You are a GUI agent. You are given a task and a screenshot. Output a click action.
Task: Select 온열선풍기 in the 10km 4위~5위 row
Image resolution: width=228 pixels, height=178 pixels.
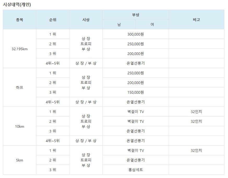(136, 141)
